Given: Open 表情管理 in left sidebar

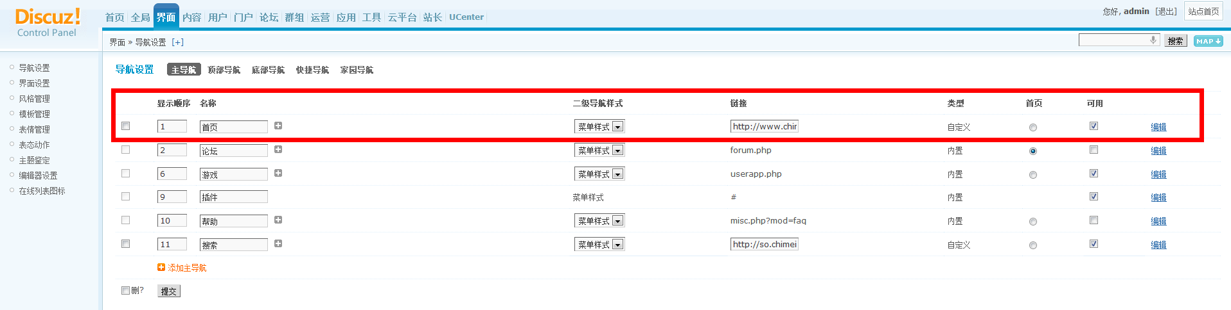Looking at the screenshot, I should (x=34, y=129).
